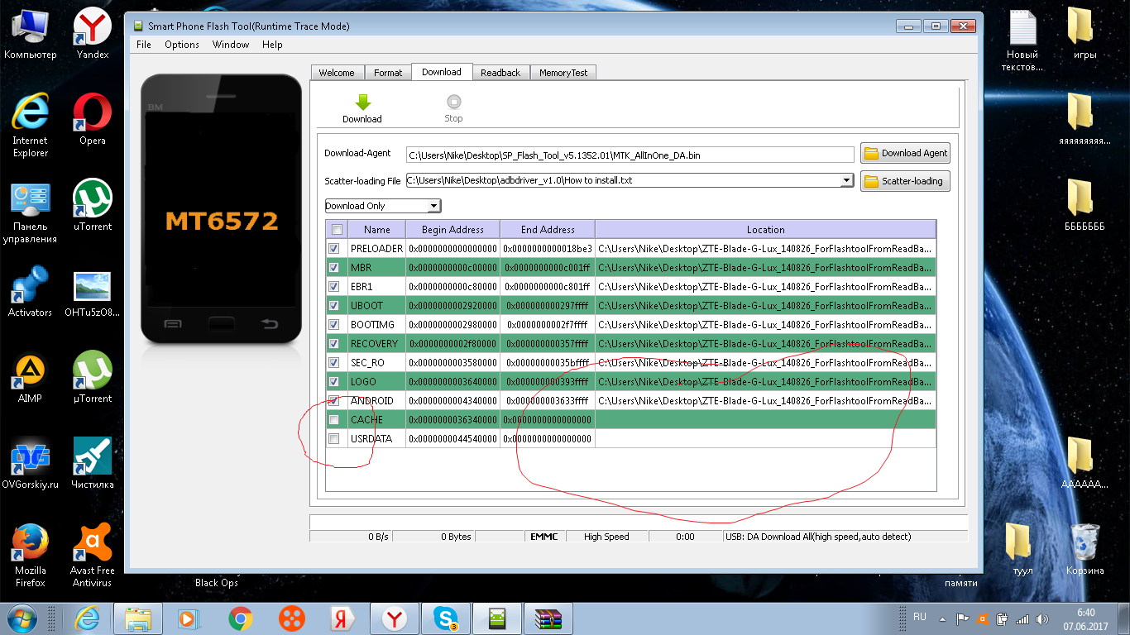Image resolution: width=1130 pixels, height=635 pixels.
Task: Click the Stop icon in toolbar
Action: click(453, 103)
